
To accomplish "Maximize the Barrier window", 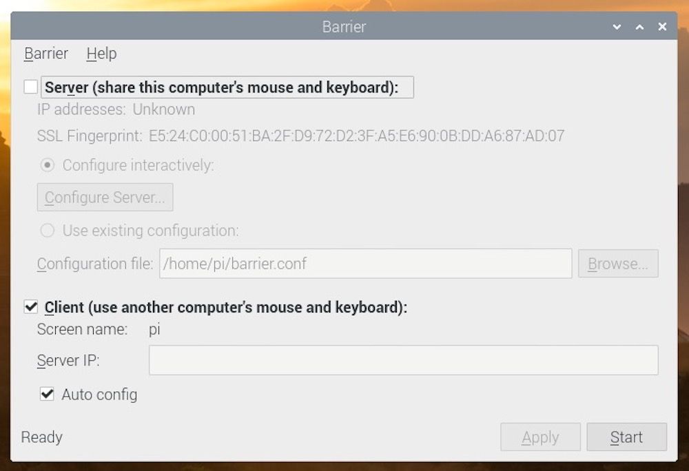I will tap(639, 27).
